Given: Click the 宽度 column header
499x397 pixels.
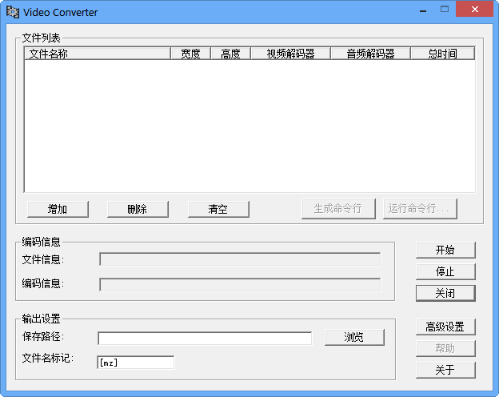Looking at the screenshot, I should tap(190, 54).
